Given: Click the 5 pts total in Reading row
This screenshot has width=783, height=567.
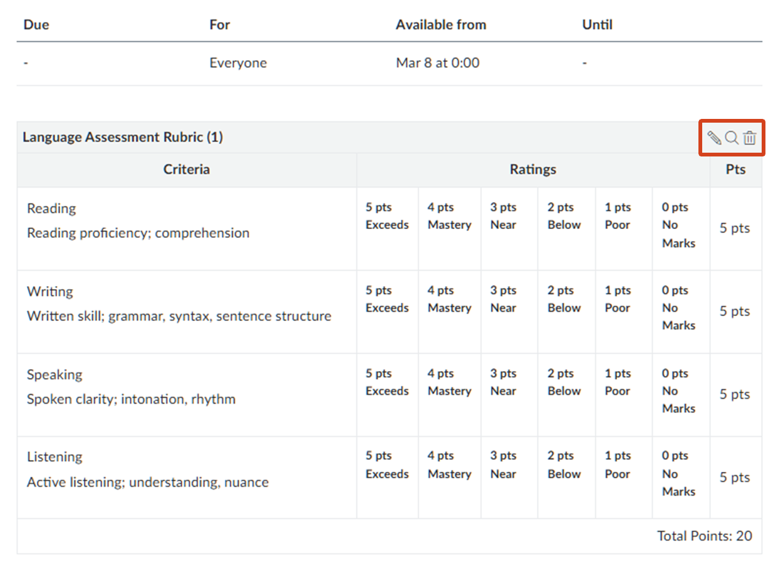Looking at the screenshot, I should pyautogui.click(x=735, y=228).
